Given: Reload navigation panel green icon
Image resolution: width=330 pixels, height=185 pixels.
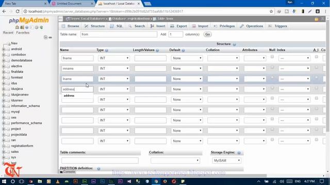Looking at the screenshot, I should click(x=41, y=27).
